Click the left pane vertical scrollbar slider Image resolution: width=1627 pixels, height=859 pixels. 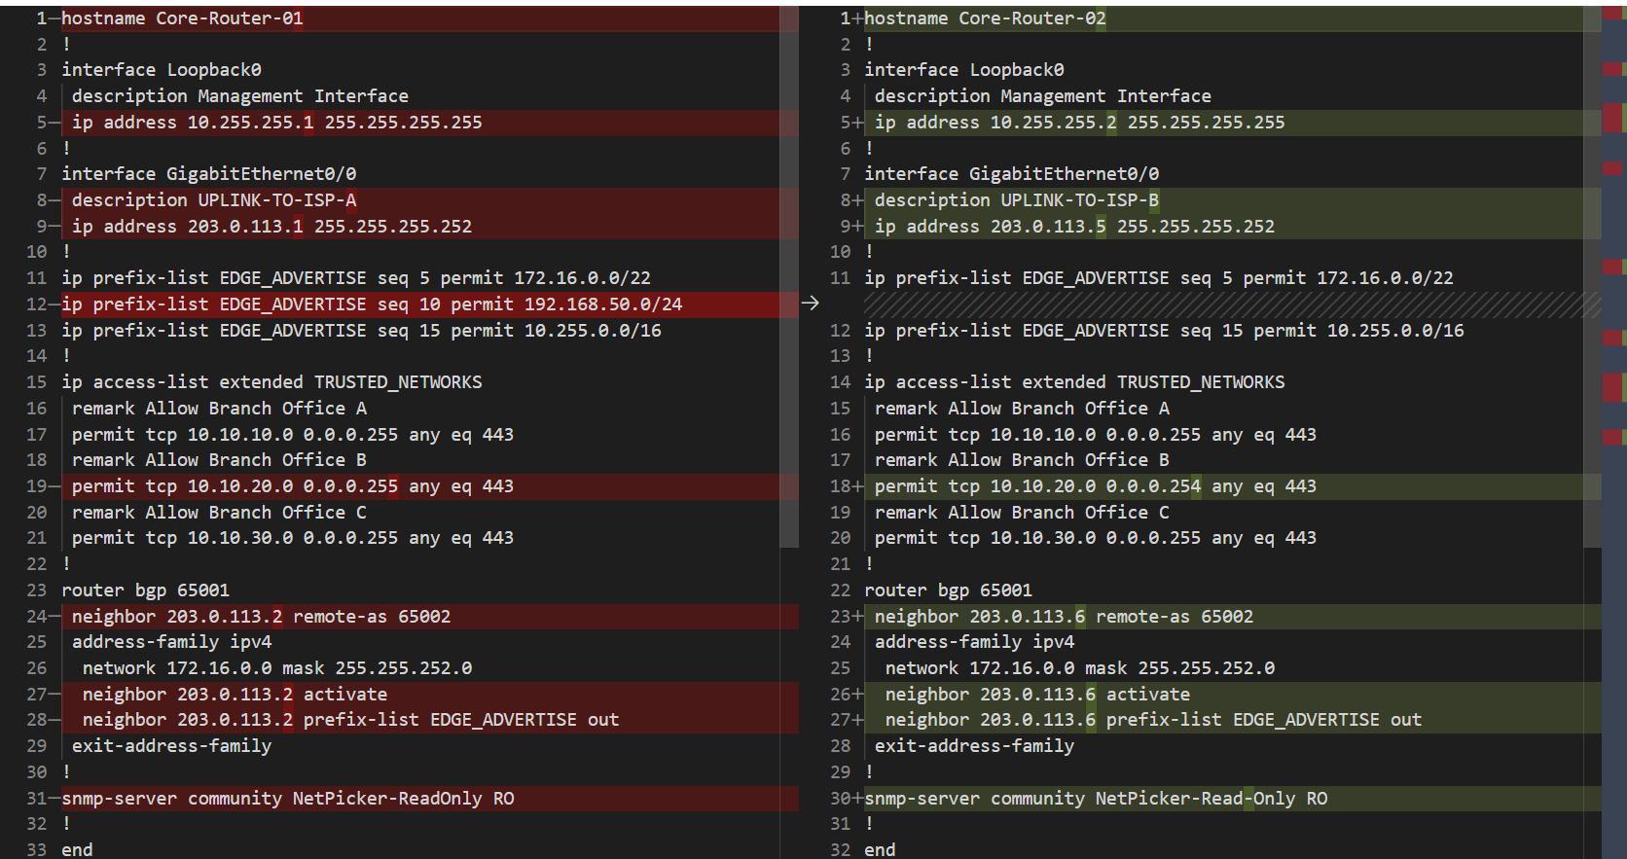click(789, 276)
